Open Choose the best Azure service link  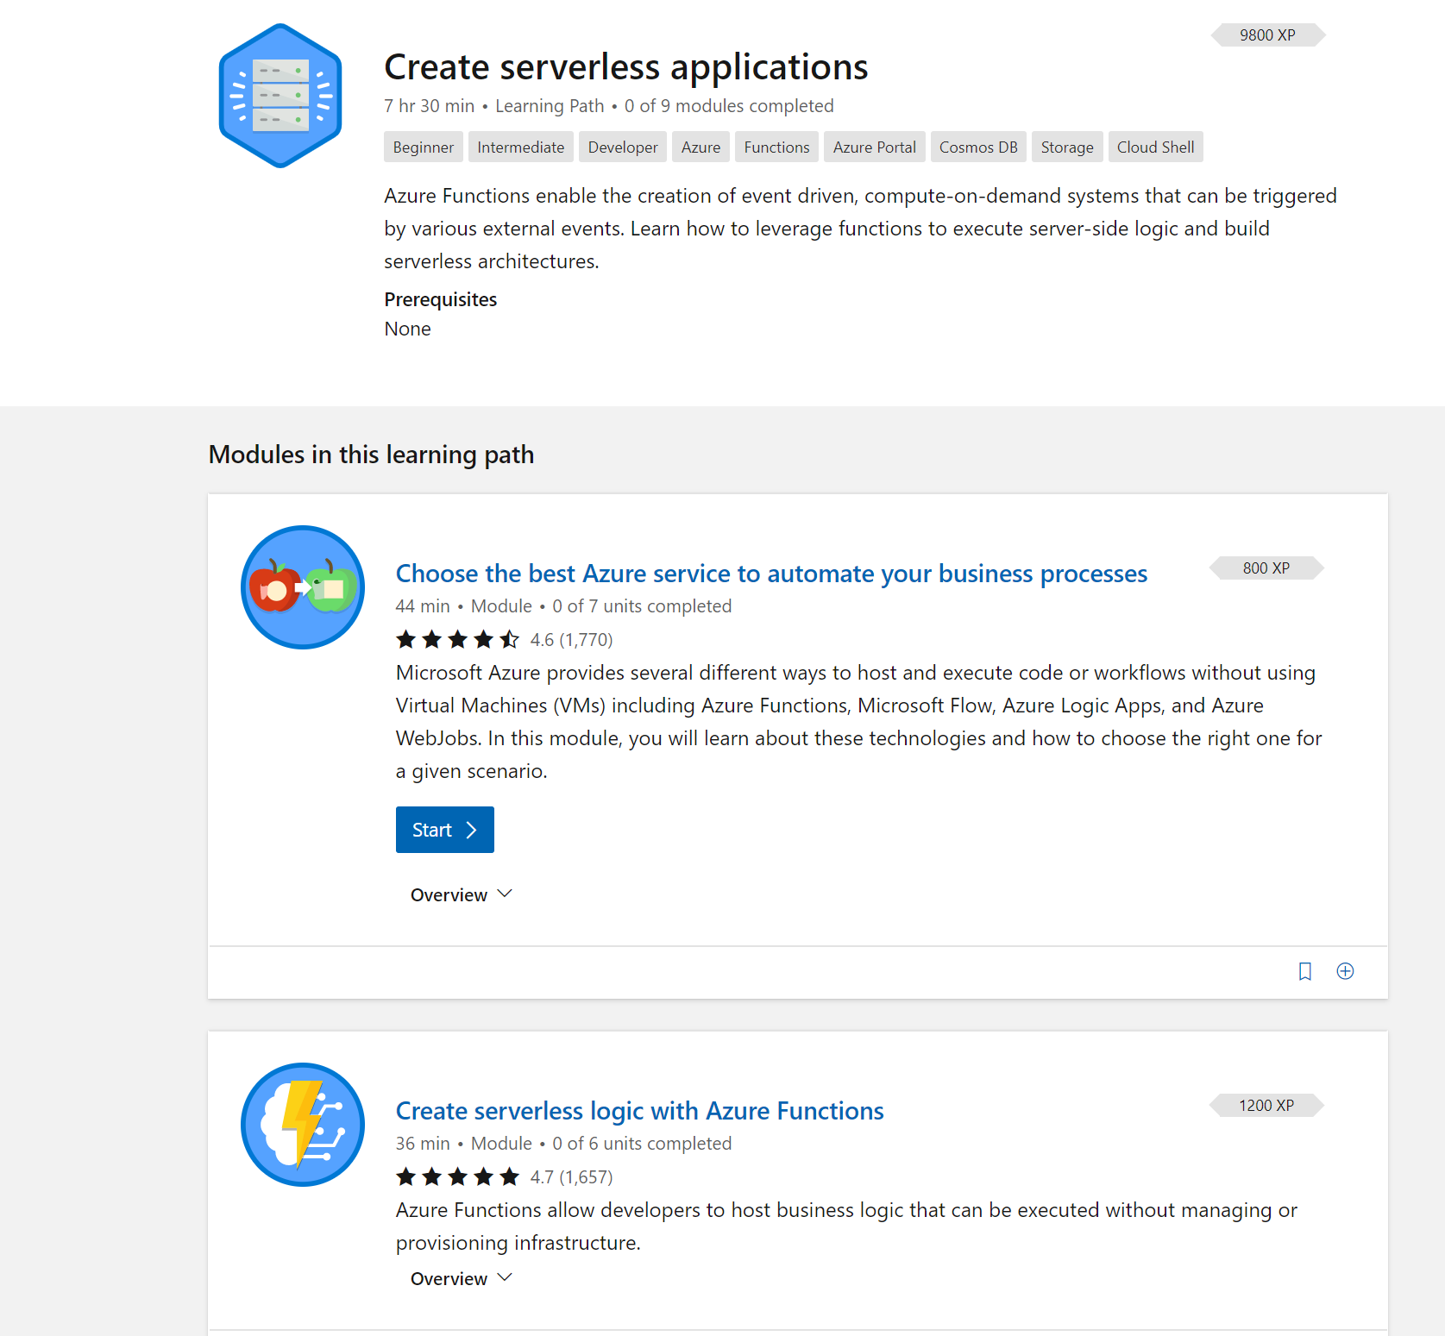click(771, 574)
